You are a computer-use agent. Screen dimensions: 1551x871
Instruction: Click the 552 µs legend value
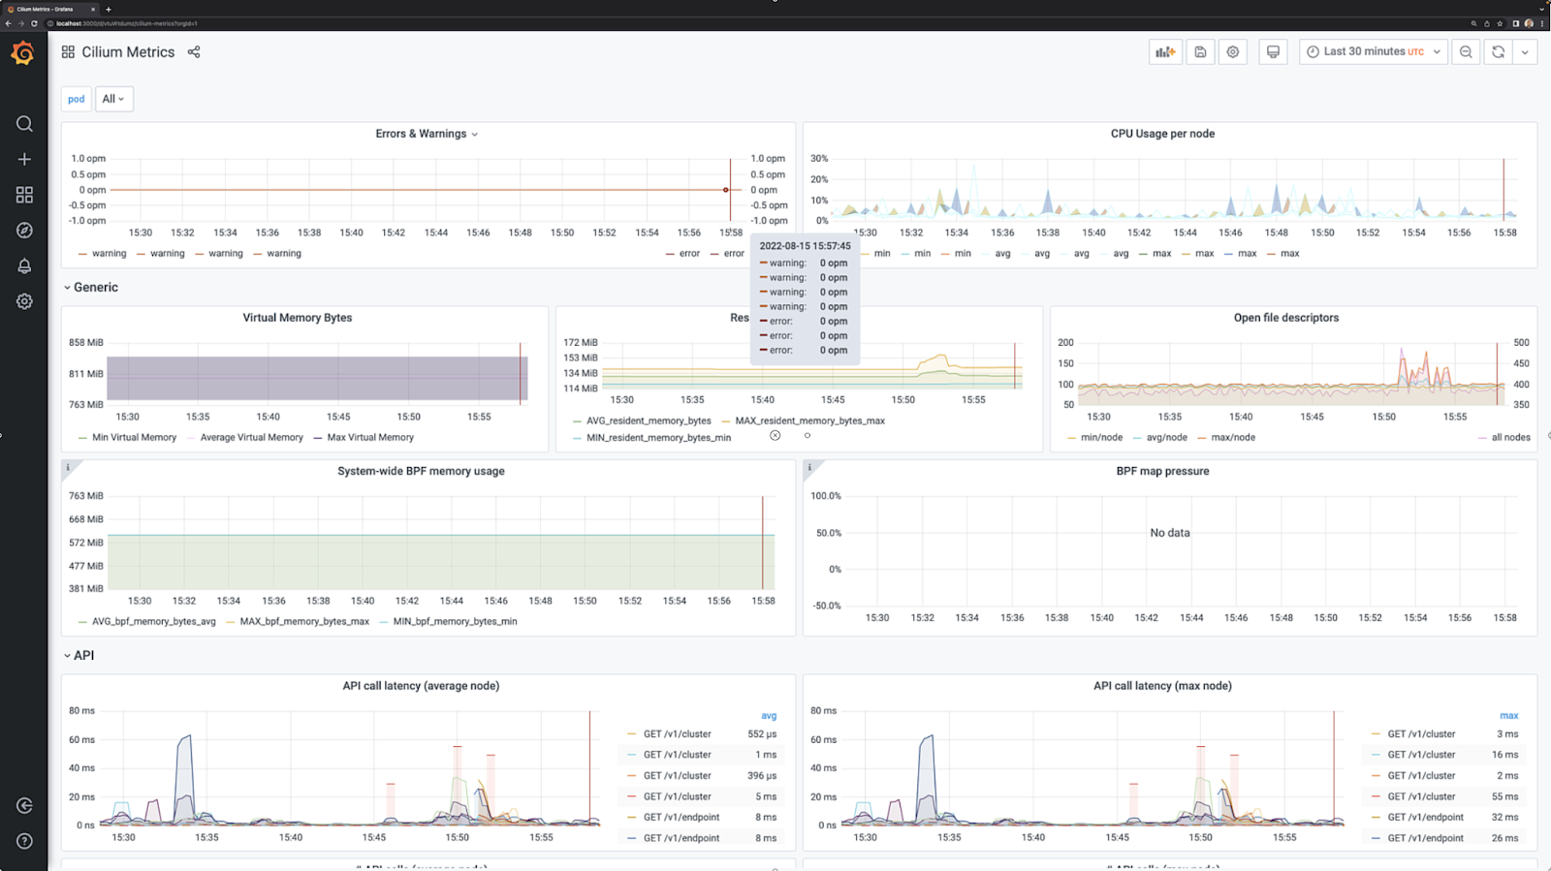[x=762, y=734]
